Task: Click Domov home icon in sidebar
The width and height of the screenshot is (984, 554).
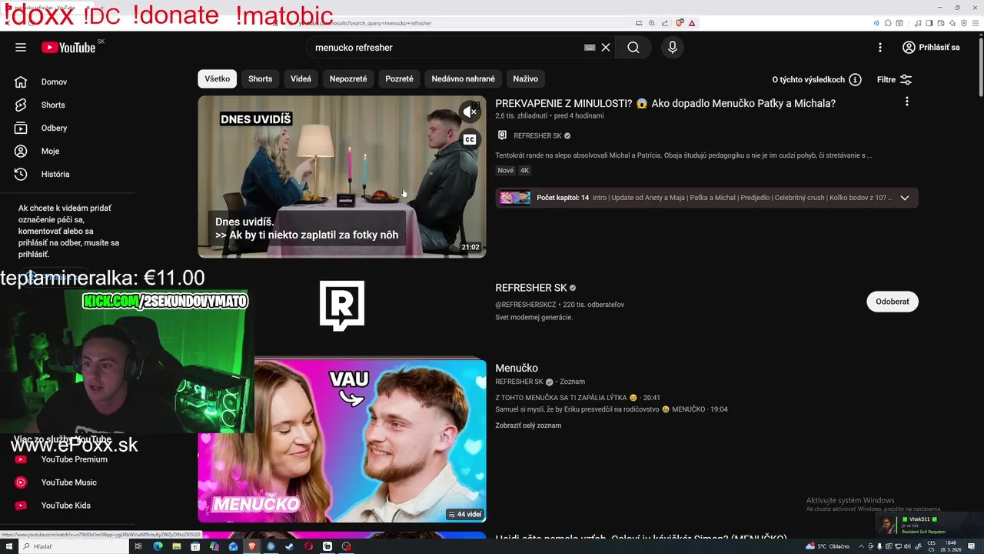Action: (21, 82)
